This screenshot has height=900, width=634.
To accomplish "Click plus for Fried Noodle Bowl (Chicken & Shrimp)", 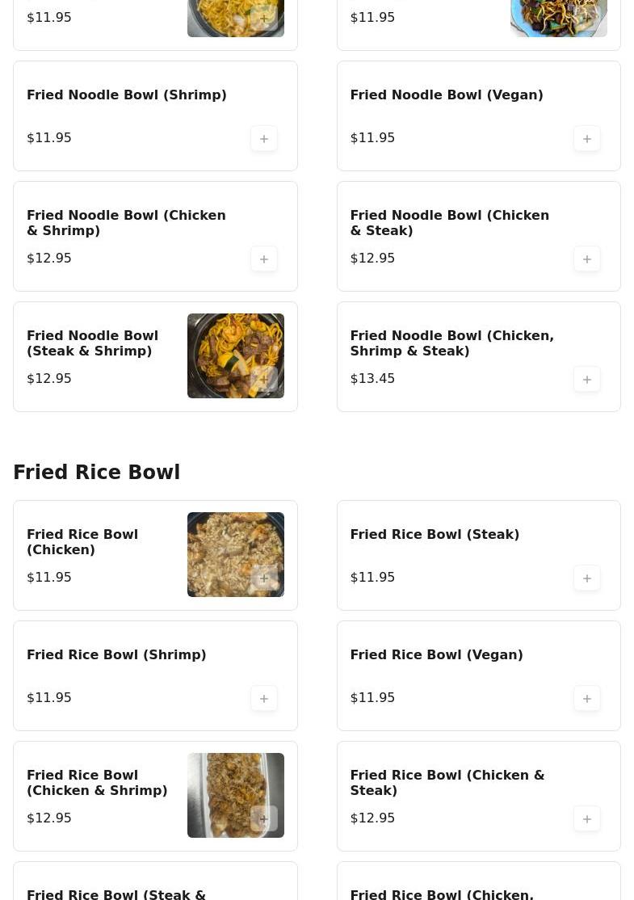I will tap(264, 259).
